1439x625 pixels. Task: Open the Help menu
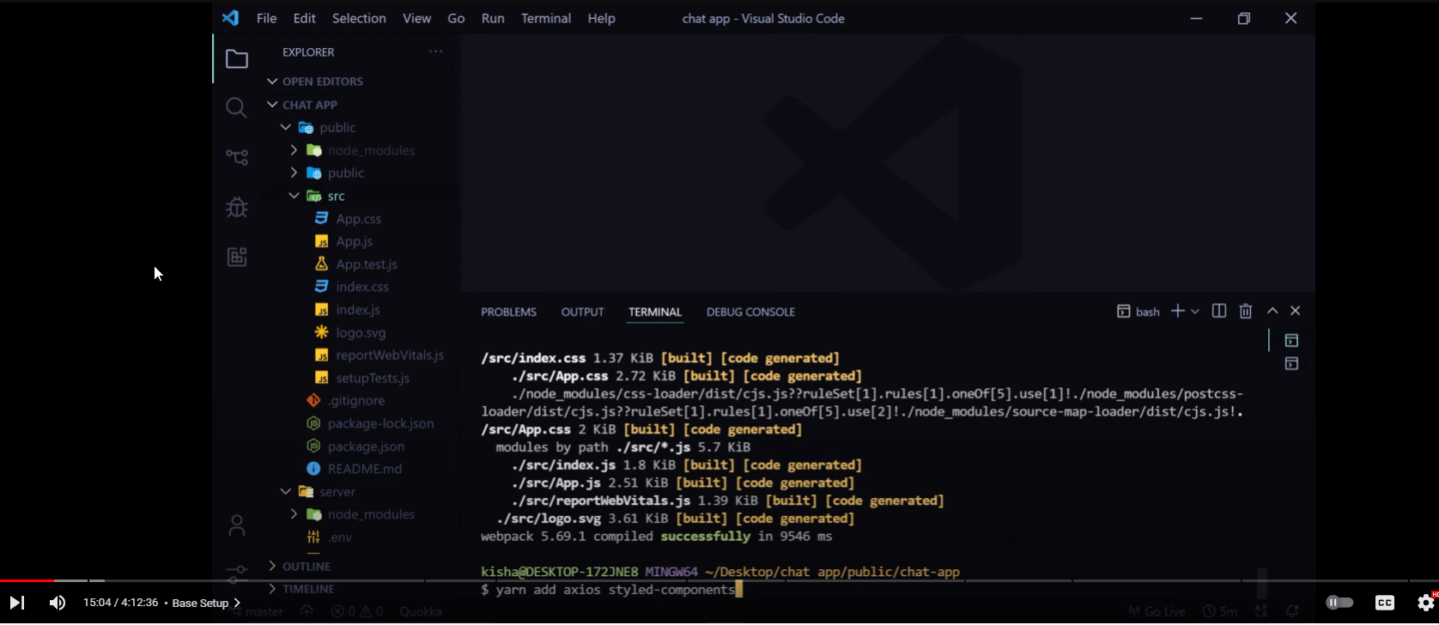click(x=601, y=18)
